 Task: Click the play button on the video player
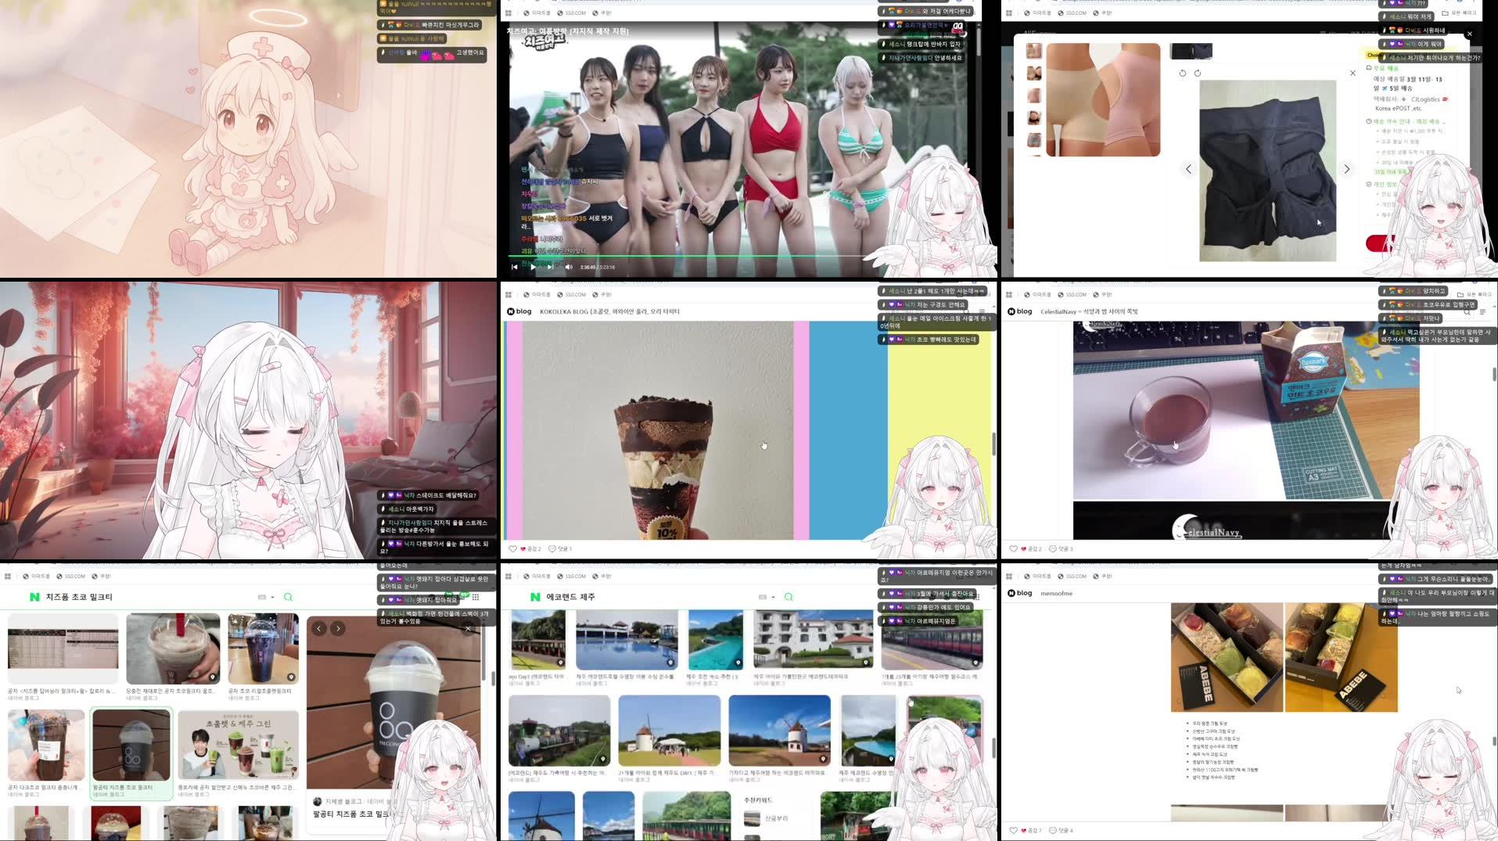tap(533, 266)
